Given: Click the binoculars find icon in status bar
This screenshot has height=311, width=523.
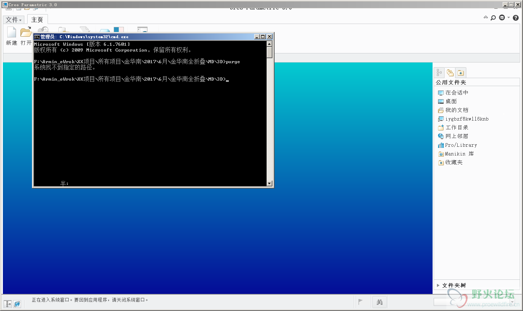Looking at the screenshot, I should 380,302.
